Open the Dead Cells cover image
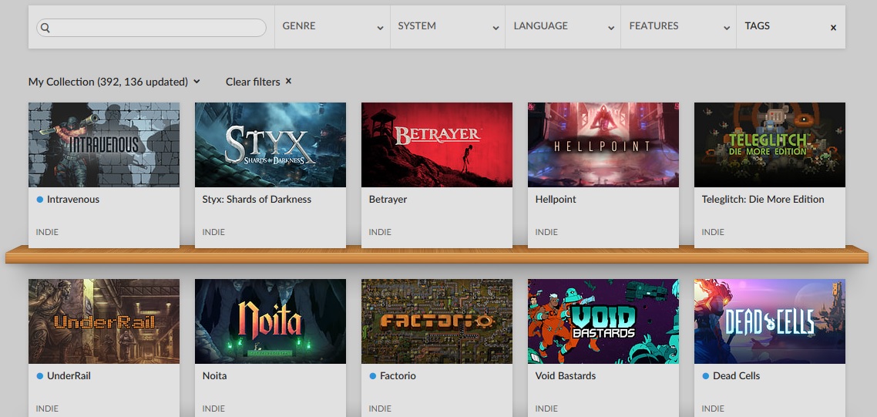 coord(770,321)
